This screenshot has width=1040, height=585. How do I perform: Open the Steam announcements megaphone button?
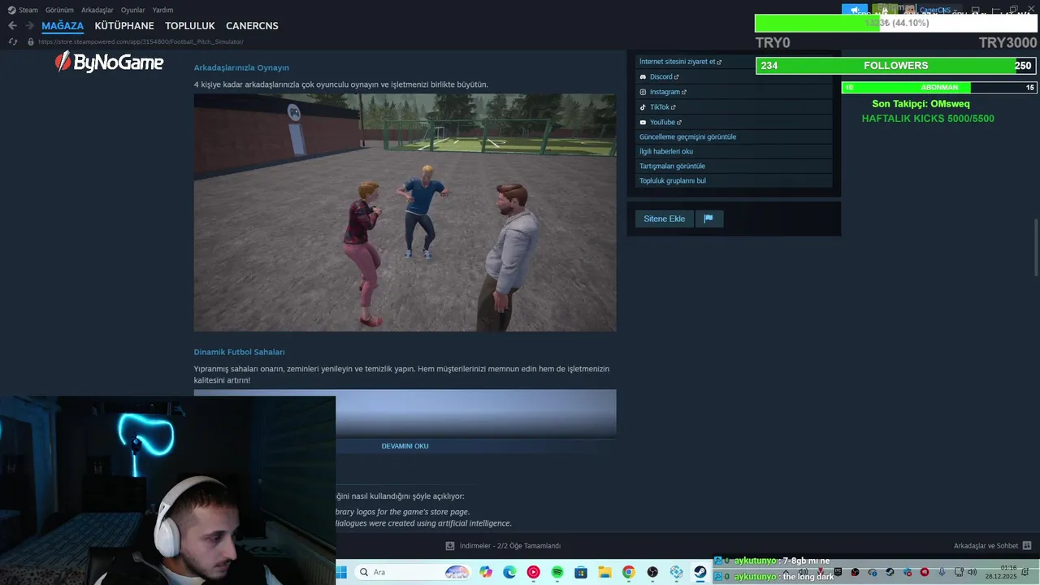(x=855, y=11)
